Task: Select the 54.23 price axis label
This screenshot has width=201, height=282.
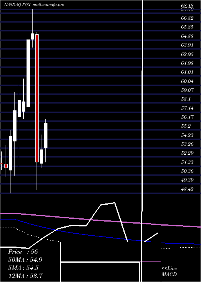Action: point(187,135)
